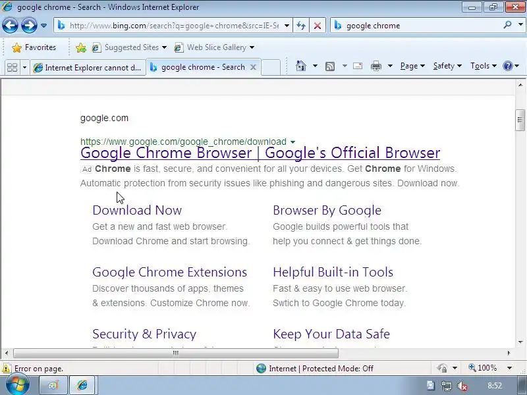Open Google Chrome Extensions link
This screenshot has width=527, height=395.
pyautogui.click(x=170, y=272)
